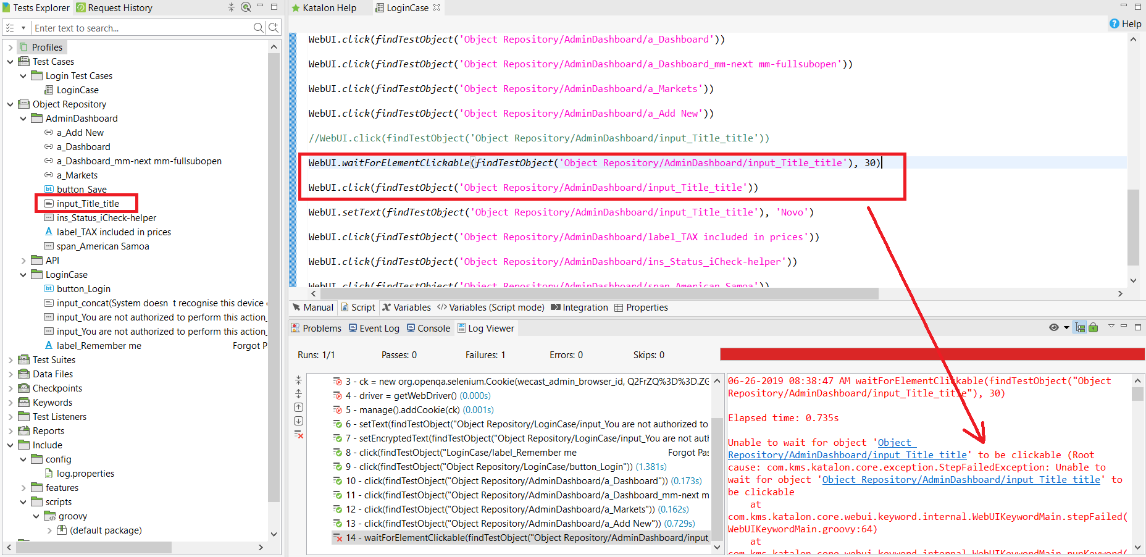Expand the Test Suites node
Viewport: 1146px width, 557px height.
pos(10,359)
